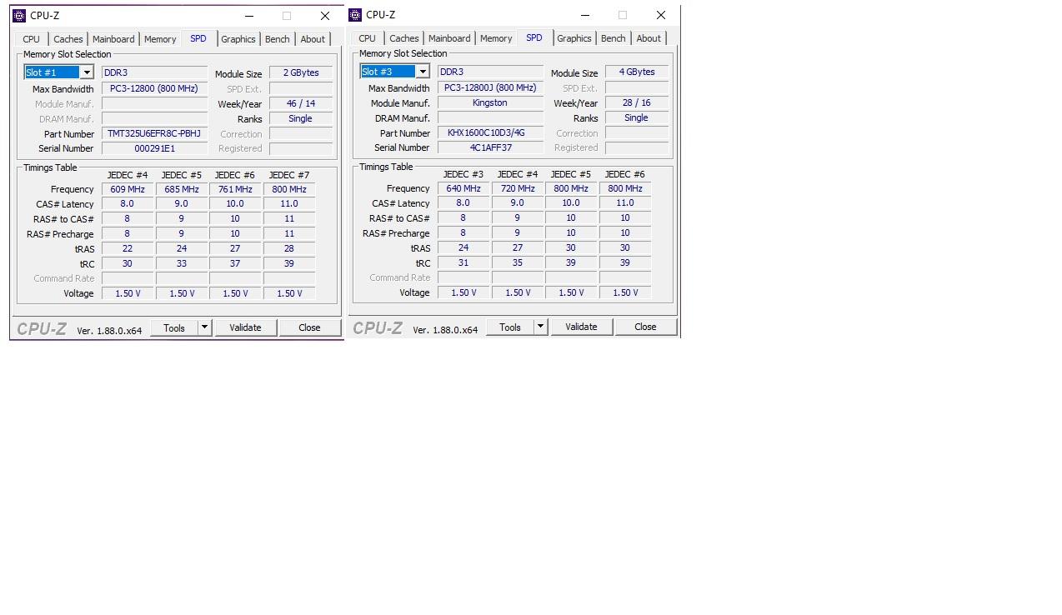Viewport: 1062px width, 615px height.
Task: Select the Memory tab in the right window
Action: (496, 38)
